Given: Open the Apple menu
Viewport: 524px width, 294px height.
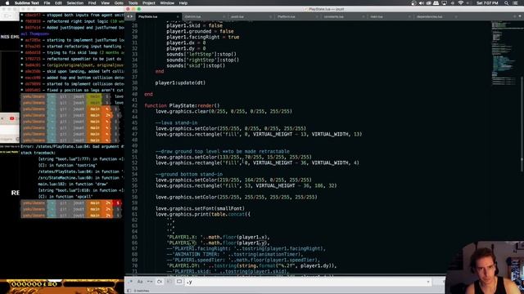Looking at the screenshot, I should tap(7, 3).
